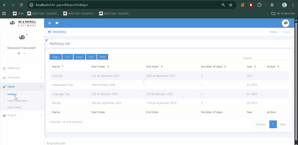298x145 pixels.
Task: Open the UG user avatar in top bar
Action: [285, 23]
